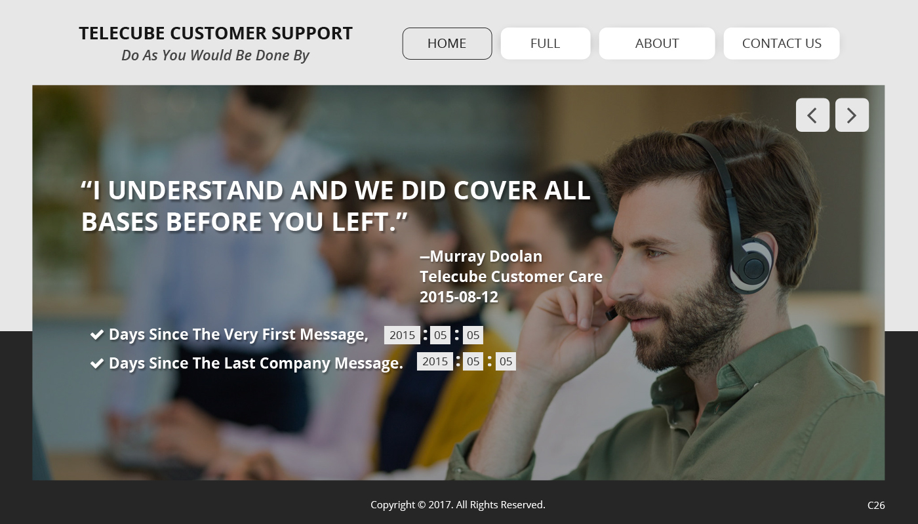Select the 2015 field in last company message counter
Image resolution: width=918 pixels, height=524 pixels.
(435, 361)
